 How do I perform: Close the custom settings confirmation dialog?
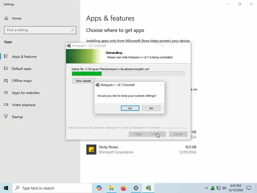pyautogui.click(x=160, y=85)
